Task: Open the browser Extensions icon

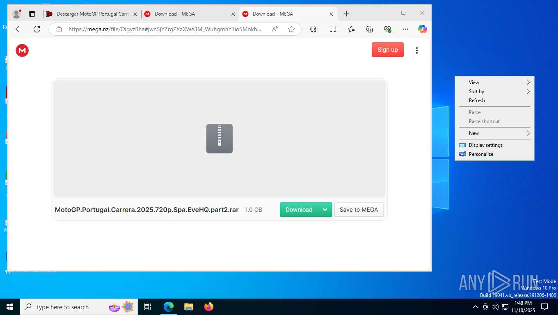Action: click(313, 29)
